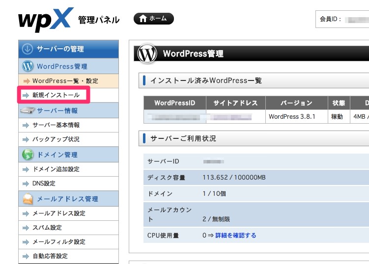
Task: Open ドメイン管理 section header
Action: coord(68,155)
